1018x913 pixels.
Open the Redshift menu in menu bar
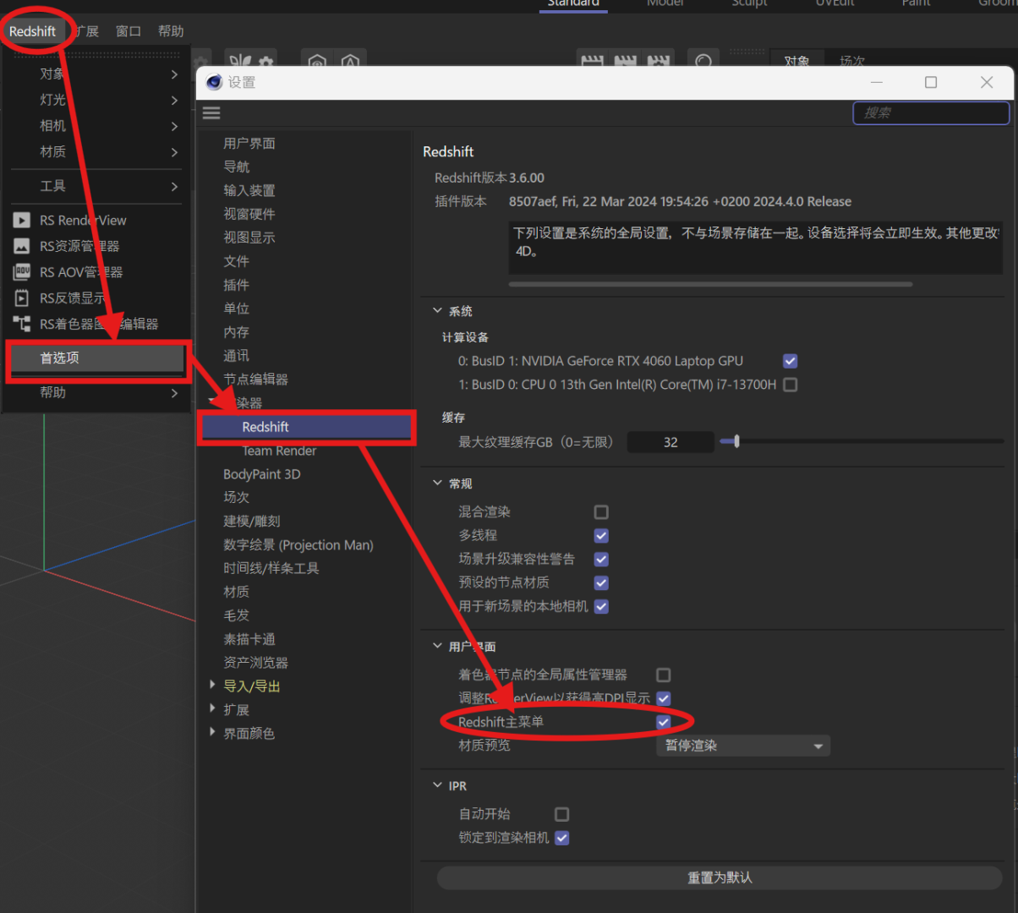(x=32, y=31)
